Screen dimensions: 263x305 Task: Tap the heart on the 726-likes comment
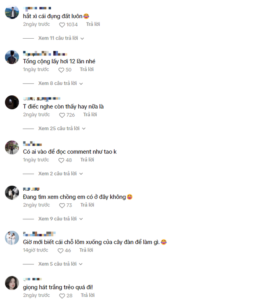coord(62,115)
